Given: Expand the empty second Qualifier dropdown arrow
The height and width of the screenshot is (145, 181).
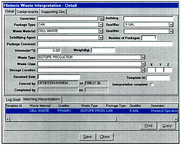Looking at the screenshot, I should tap(171, 31).
